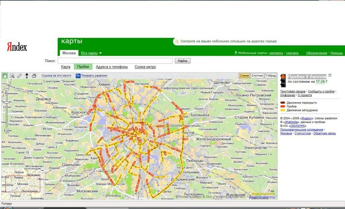Click 'Сообщить о пробке' link
The width and height of the screenshot is (345, 209).
tap(321, 91)
